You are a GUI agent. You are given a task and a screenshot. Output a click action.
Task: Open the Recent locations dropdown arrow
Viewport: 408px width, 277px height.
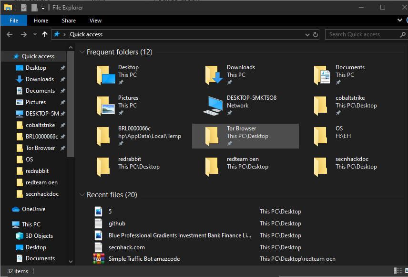point(35,34)
